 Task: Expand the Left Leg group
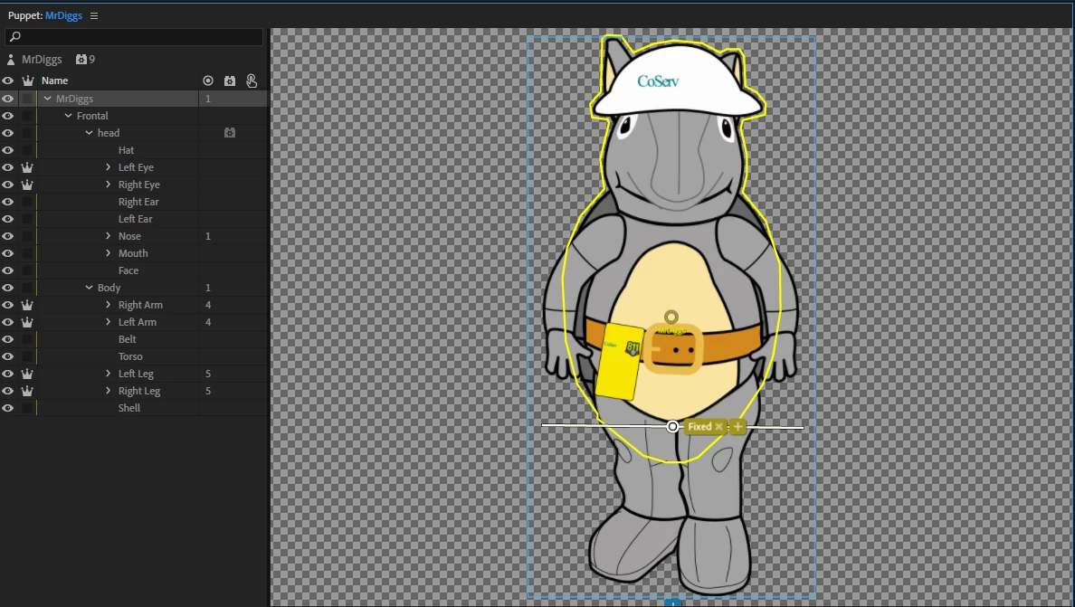[x=108, y=374]
